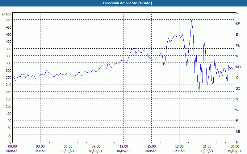Click the 15:00 time label
The image size is (247, 154).
point(151,147)
